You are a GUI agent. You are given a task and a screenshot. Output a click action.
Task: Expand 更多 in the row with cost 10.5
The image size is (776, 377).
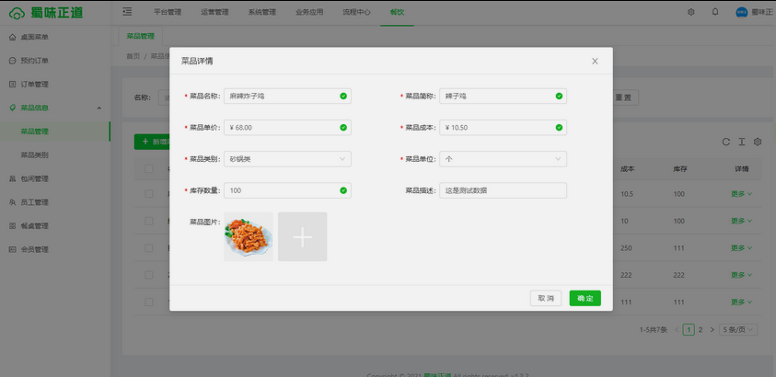pos(741,194)
